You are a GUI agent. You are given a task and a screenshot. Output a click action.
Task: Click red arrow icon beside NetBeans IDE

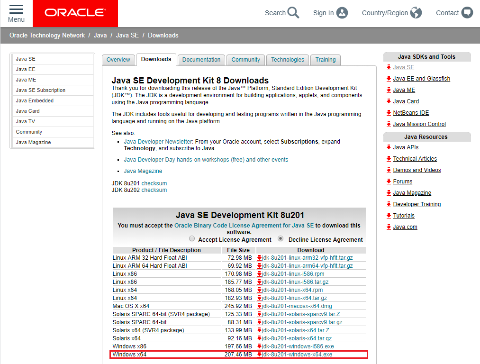[389, 113]
